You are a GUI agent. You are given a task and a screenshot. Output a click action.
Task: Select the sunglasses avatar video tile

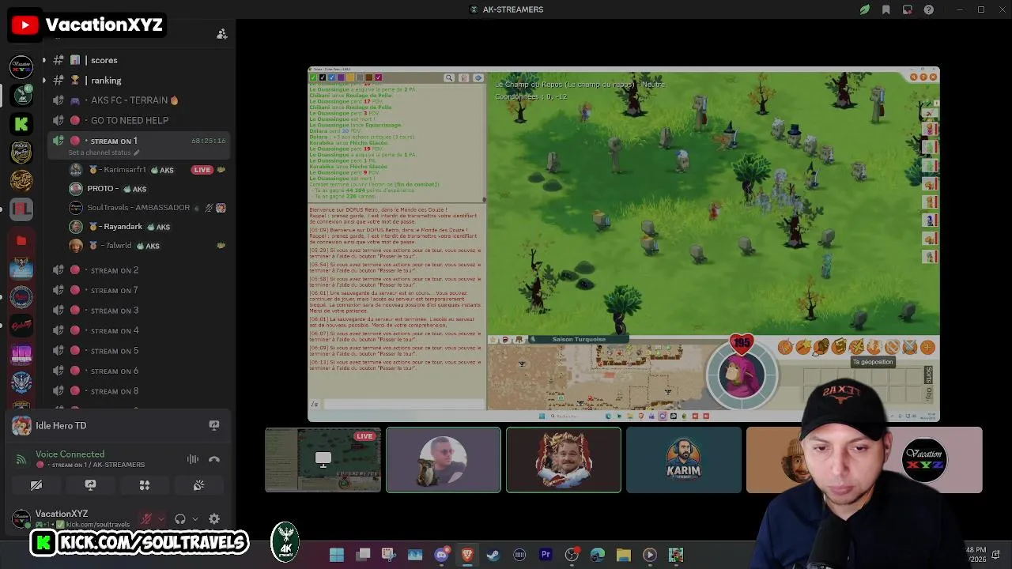pyautogui.click(x=443, y=460)
